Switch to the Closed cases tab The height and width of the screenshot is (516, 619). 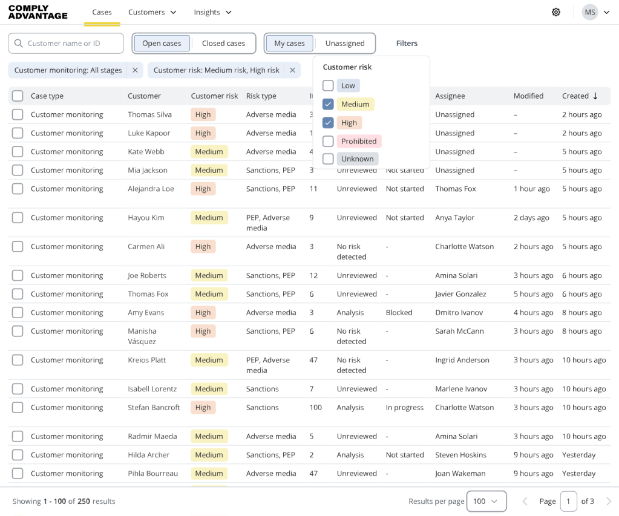pos(223,44)
